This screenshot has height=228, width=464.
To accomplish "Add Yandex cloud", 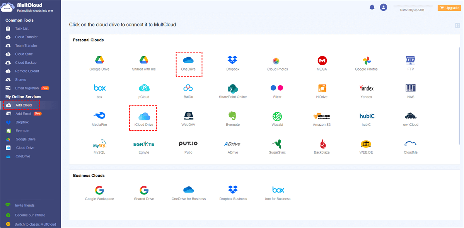I will 366,91.
